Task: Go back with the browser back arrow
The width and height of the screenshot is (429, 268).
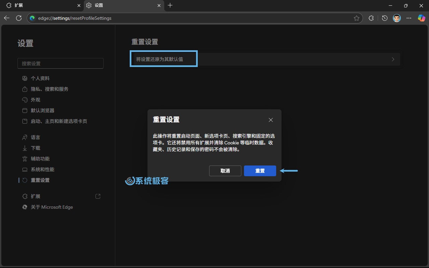Action: tap(7, 18)
